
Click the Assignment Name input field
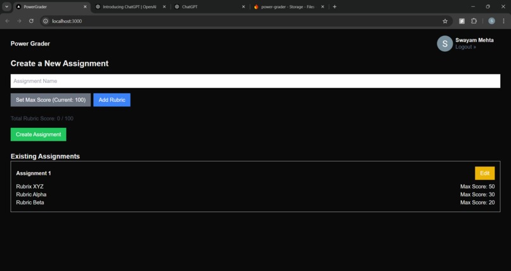[x=255, y=81]
